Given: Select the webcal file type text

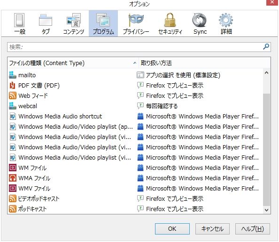Looking at the screenshot, I should coord(28,106).
